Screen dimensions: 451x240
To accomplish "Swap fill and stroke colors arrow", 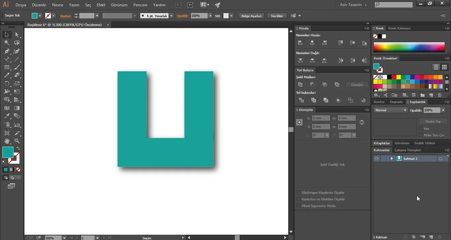I will 18,149.
